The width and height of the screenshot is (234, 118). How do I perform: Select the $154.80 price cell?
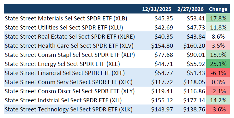[162, 46]
